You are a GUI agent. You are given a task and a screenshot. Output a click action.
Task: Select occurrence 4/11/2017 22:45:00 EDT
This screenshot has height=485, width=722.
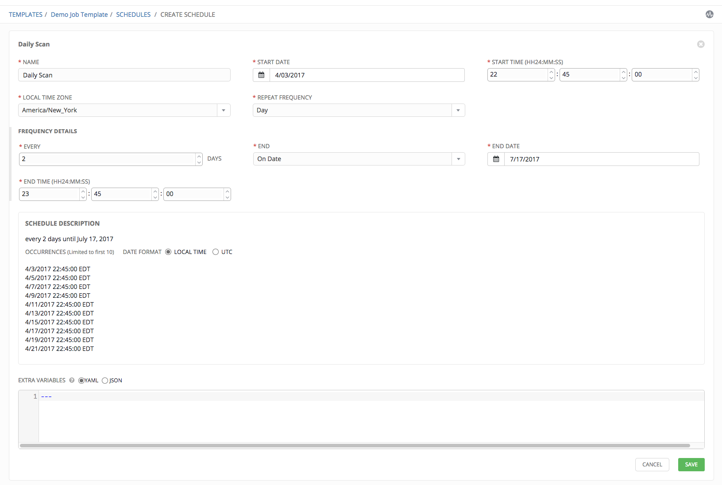pyautogui.click(x=59, y=304)
